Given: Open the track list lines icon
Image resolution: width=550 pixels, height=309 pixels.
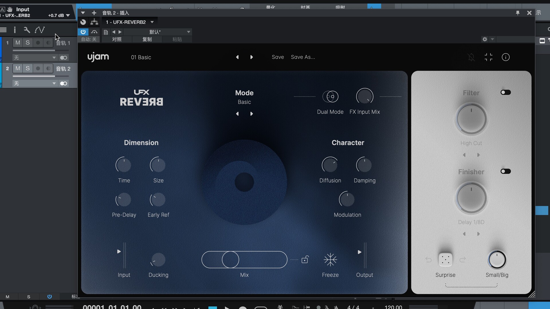Looking at the screenshot, I should pyautogui.click(x=3, y=30).
